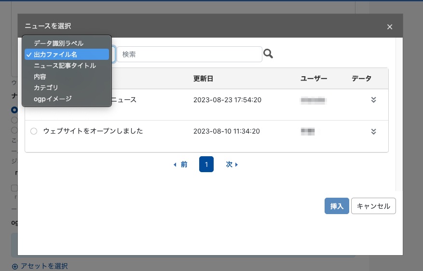Viewport: 423px width, 271px height.
Task: Click the 更新日 column header
Action: pos(203,79)
